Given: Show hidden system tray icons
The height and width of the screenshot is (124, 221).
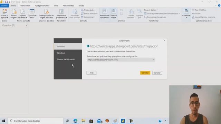Looking at the screenshot, I should coord(165,121).
